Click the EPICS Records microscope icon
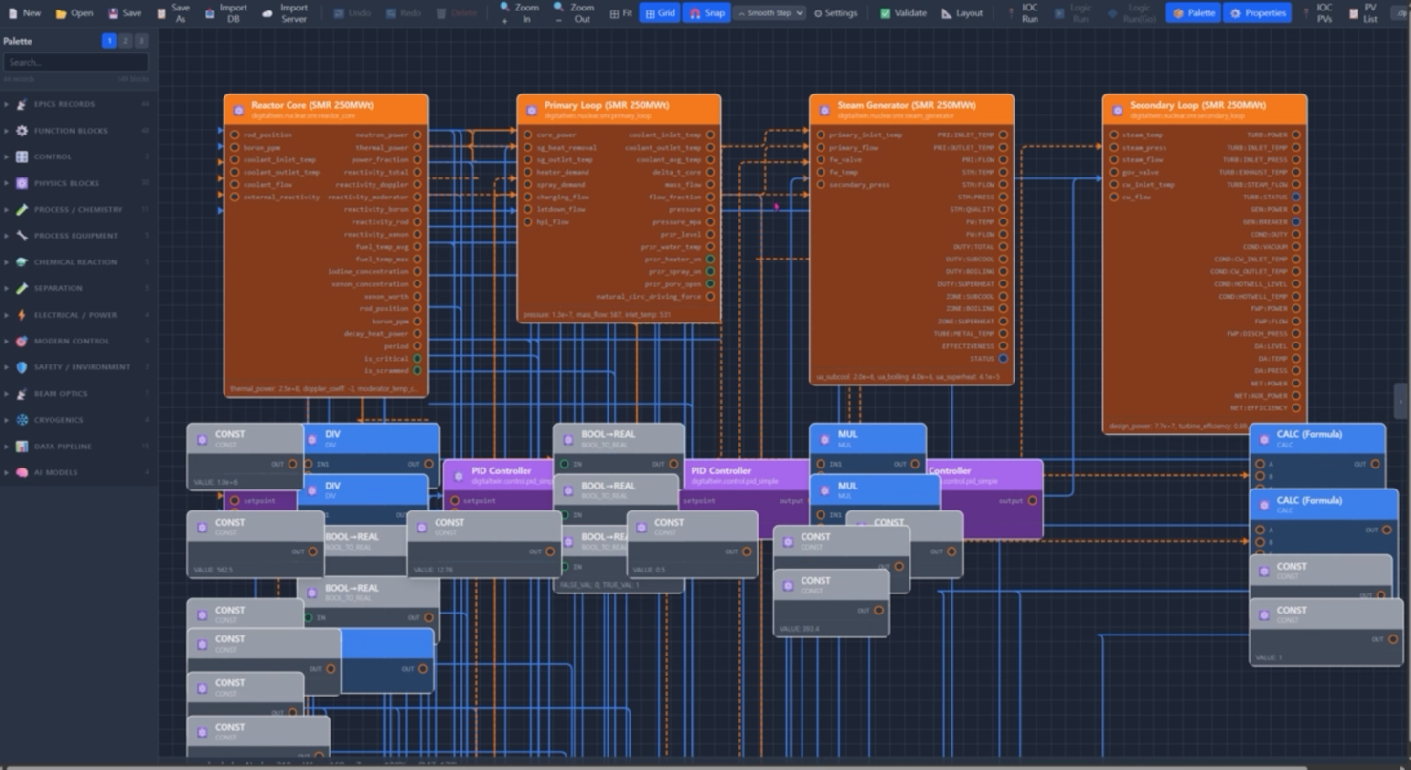This screenshot has width=1411, height=770. [22, 104]
